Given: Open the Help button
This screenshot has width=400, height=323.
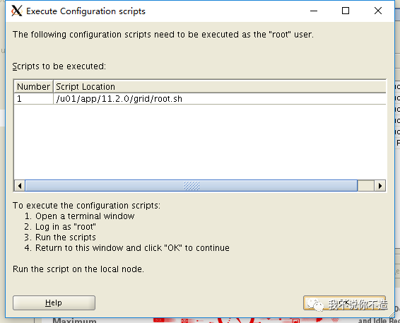Looking at the screenshot, I should pyautogui.click(x=54, y=303).
